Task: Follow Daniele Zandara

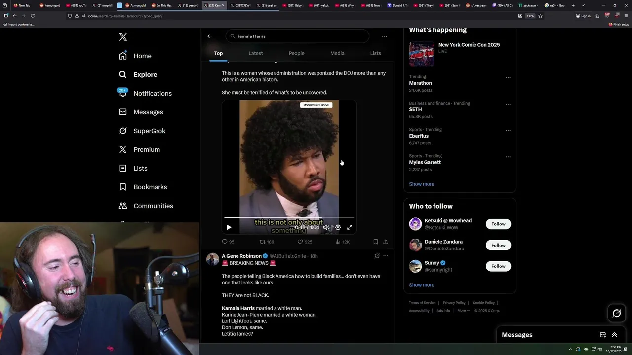Action: coord(498,245)
